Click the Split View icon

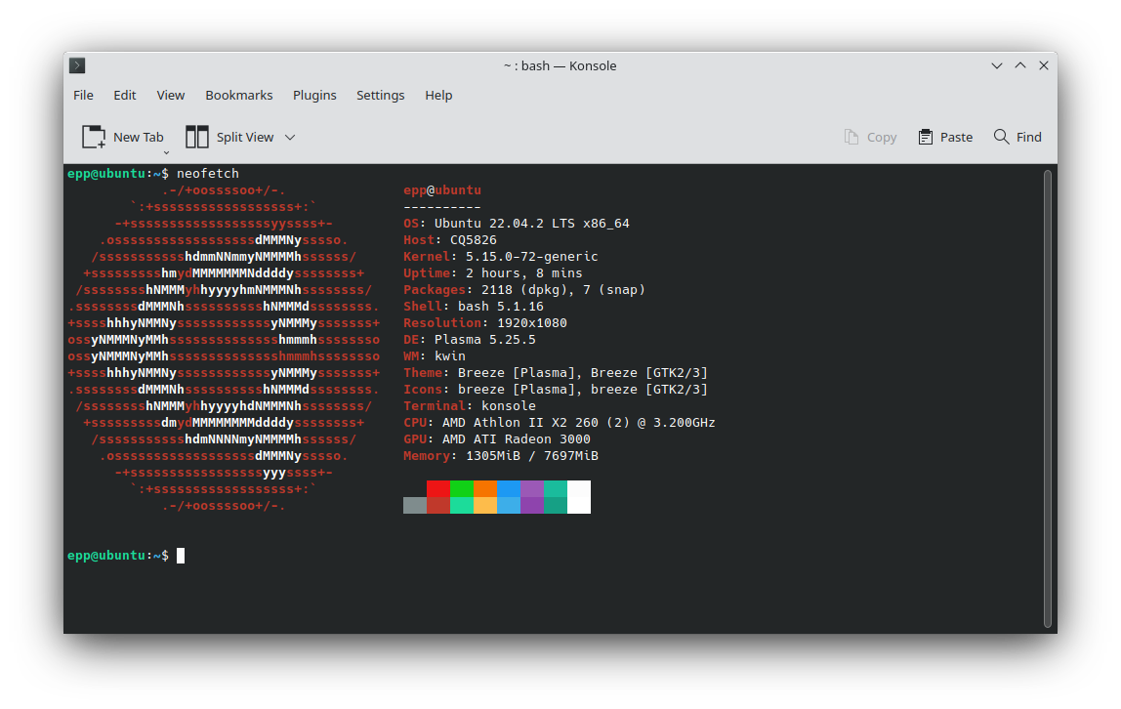(196, 137)
